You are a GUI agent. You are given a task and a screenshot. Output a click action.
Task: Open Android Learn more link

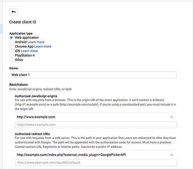coord(36,42)
